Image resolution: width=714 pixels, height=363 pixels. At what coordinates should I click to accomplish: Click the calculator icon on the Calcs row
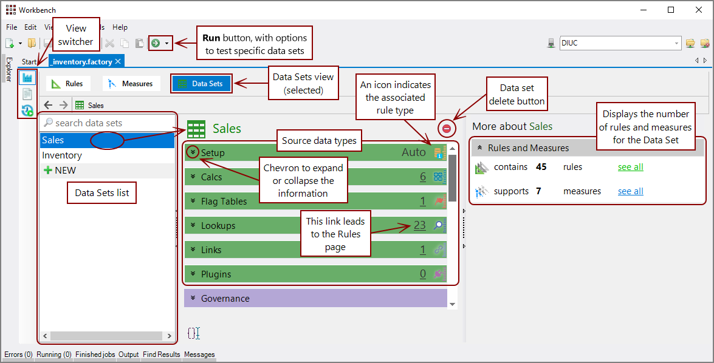(x=439, y=177)
